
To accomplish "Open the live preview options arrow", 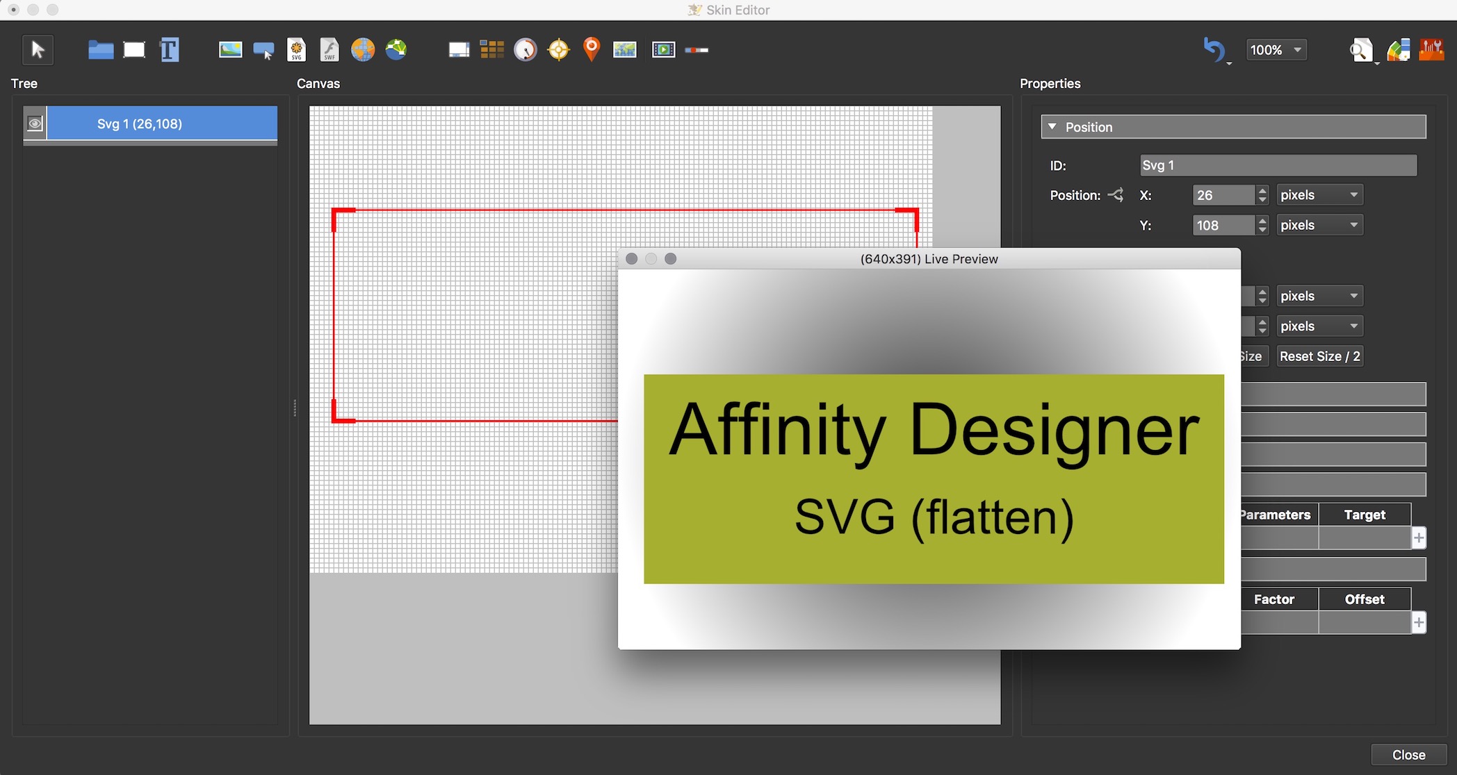I will 1377,63.
